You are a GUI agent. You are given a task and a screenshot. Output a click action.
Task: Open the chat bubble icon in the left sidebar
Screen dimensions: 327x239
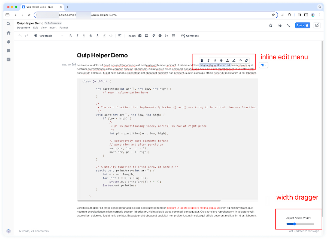8,51
